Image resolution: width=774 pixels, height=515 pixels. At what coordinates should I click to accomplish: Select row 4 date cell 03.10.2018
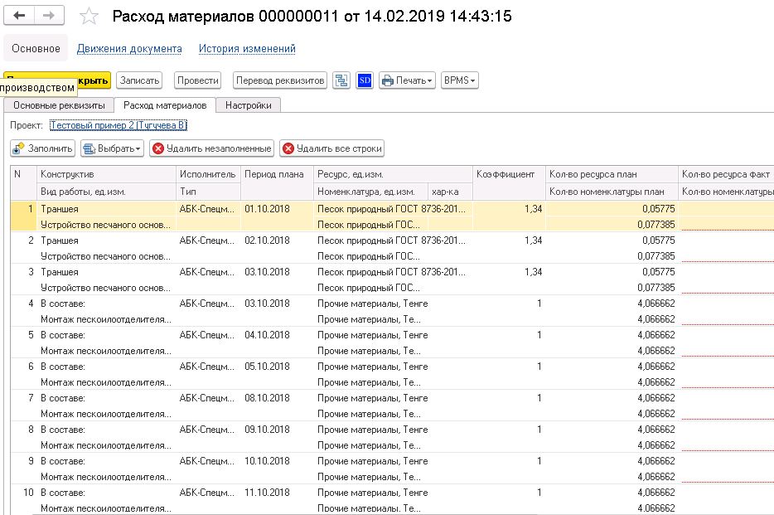(x=267, y=304)
